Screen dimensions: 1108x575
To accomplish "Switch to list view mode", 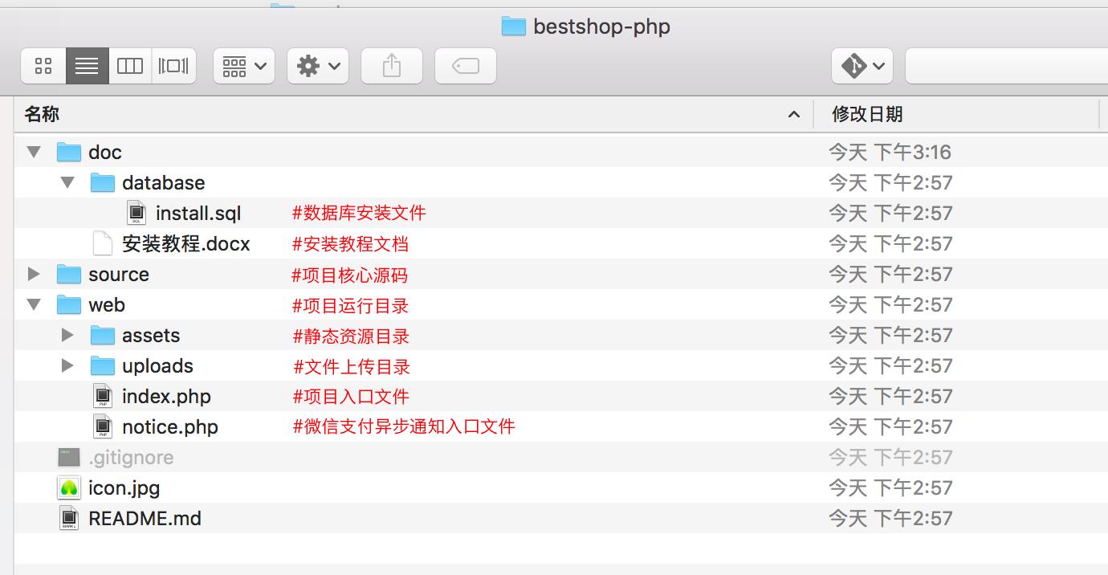I will (x=87, y=66).
